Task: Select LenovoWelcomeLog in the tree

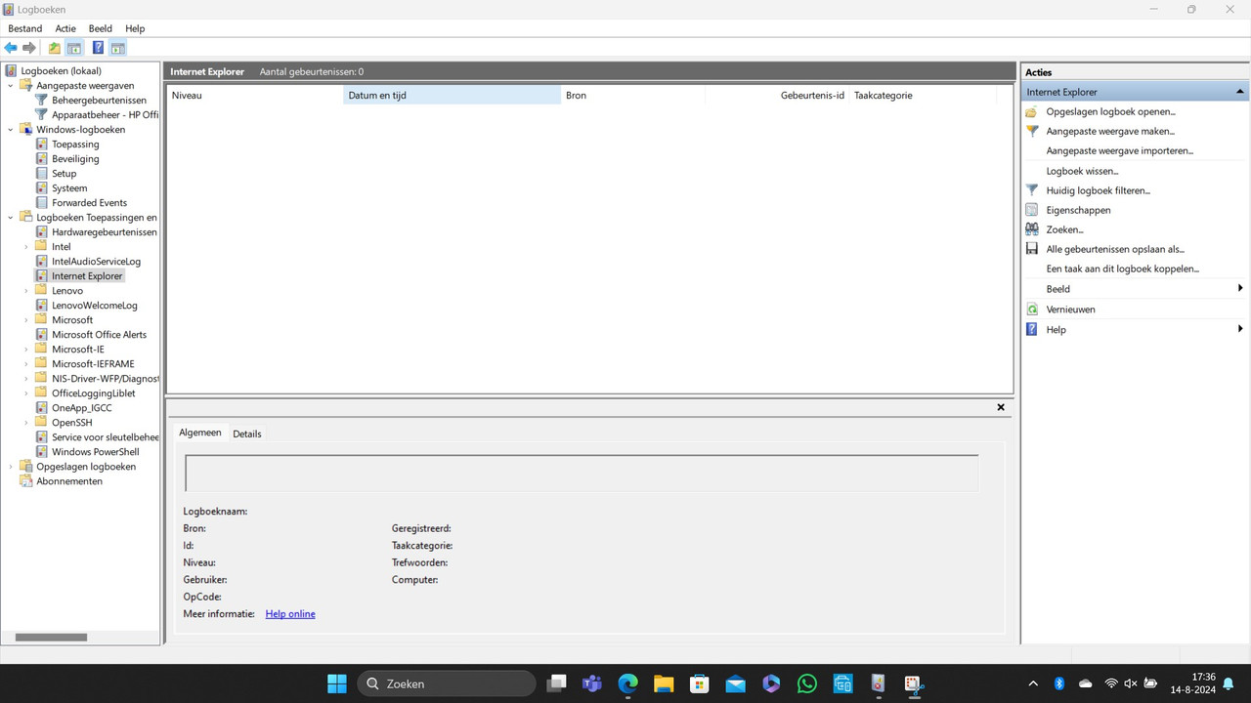Action: pos(95,305)
